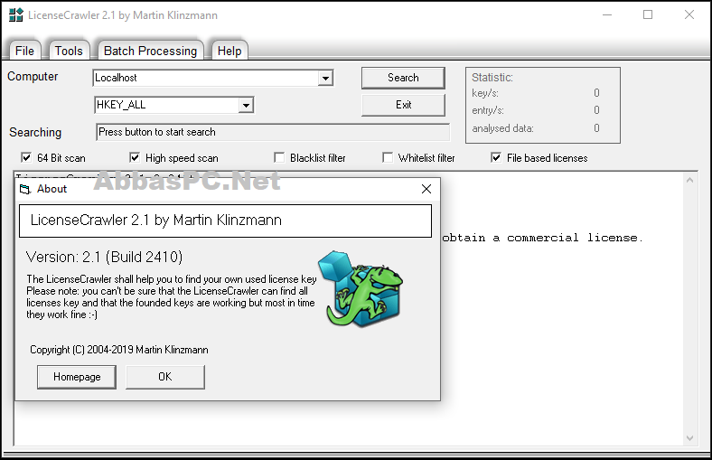Confirm About dialog with OK

point(165,377)
